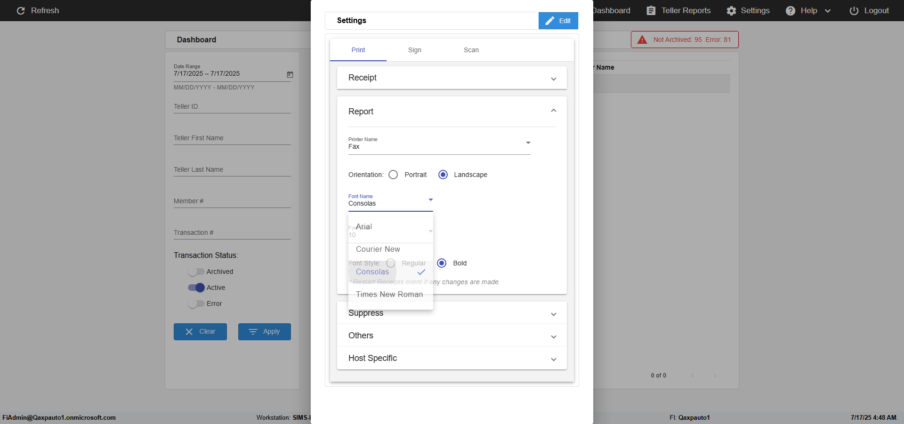904x424 pixels.
Task: Click the Apply filters button text
Action: point(271,332)
